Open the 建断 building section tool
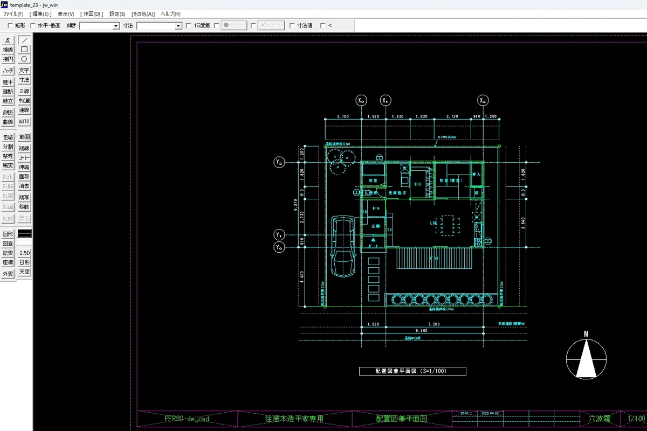Viewport: 647px width, 431px height. [8, 92]
